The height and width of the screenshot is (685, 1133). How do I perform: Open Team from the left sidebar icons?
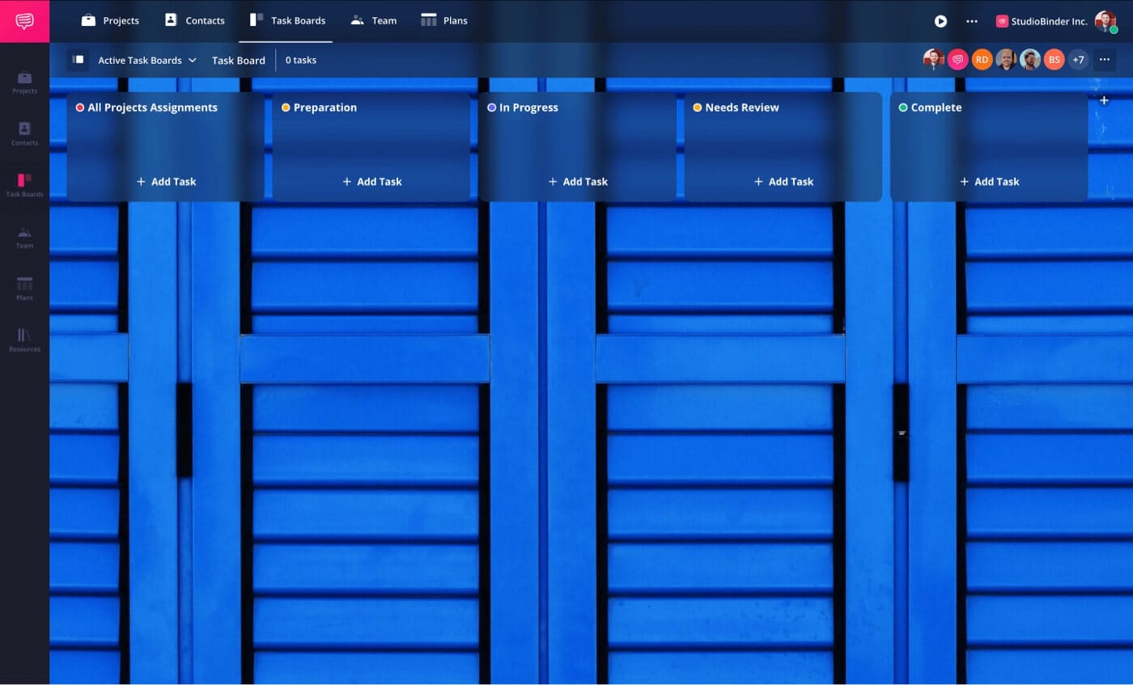[24, 237]
